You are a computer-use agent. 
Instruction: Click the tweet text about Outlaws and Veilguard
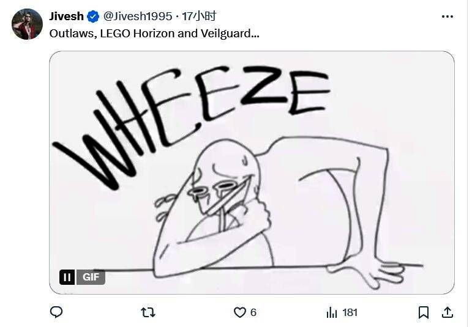tap(154, 34)
